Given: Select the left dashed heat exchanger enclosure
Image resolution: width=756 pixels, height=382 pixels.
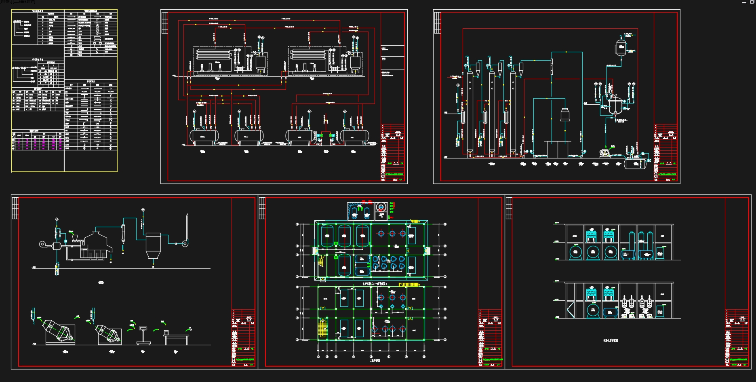Looking at the screenshot, I should tap(230, 61).
